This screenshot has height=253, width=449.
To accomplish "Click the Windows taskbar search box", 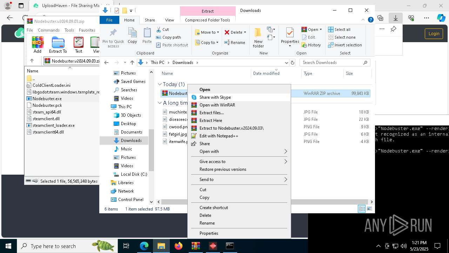I will click(x=67, y=246).
